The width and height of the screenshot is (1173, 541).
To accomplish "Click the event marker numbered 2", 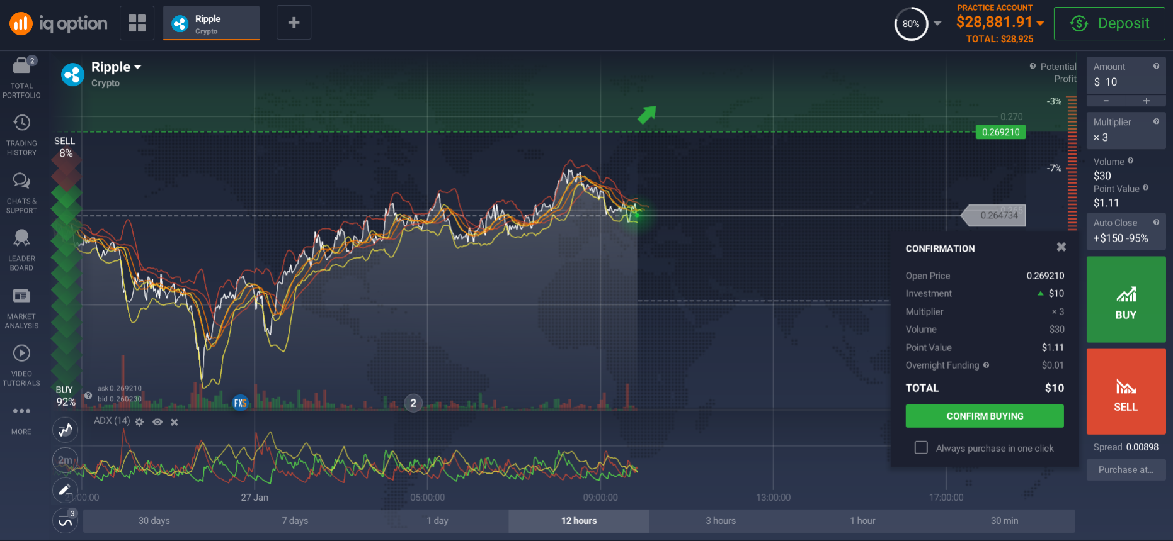I will [x=413, y=403].
